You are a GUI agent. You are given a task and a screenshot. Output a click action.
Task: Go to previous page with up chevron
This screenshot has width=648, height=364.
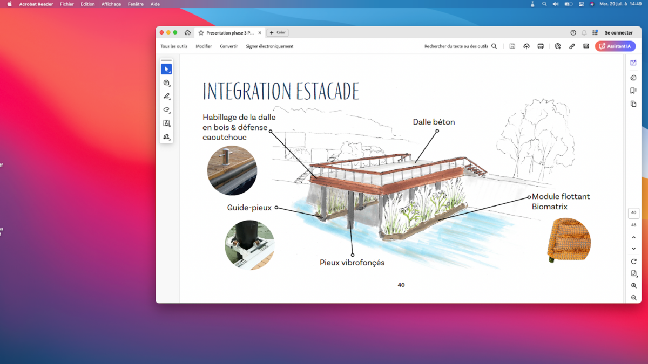(x=634, y=237)
